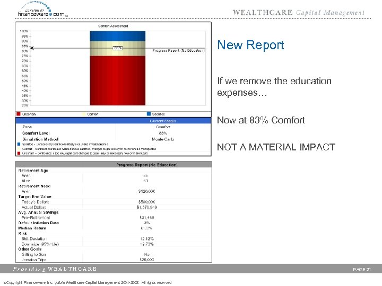Click the $25,000 Jamaica Trips value

tap(146, 260)
